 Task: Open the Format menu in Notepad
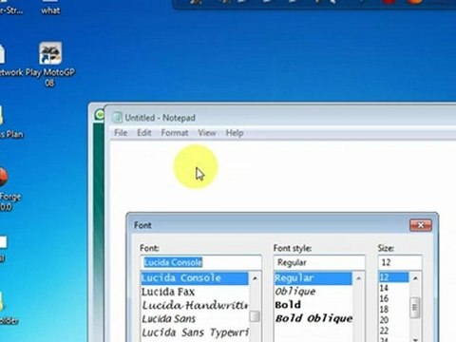[175, 133]
